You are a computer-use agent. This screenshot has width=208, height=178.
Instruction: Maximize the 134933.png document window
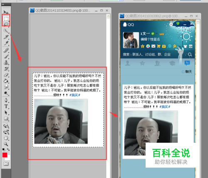click(102, 10)
